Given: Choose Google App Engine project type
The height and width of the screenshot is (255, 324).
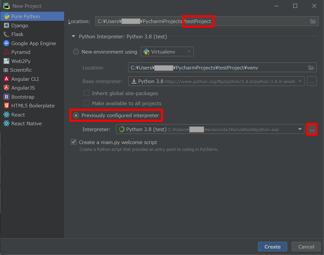Looking at the screenshot, I should click(x=32, y=43).
